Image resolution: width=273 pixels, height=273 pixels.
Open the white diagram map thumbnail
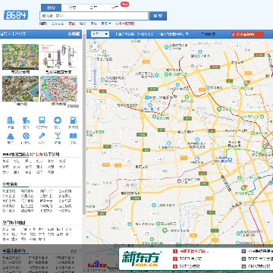(58, 57)
